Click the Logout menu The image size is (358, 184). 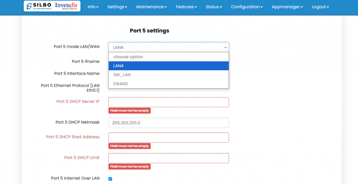(320, 7)
